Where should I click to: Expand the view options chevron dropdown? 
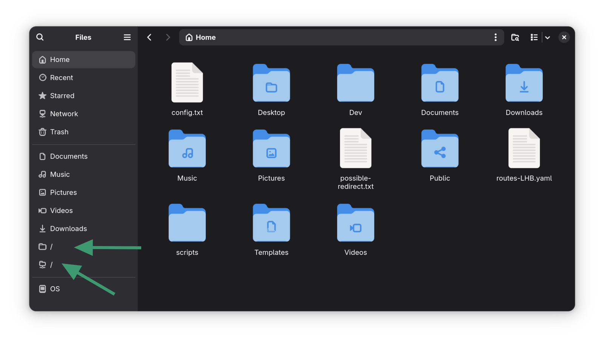coord(547,37)
